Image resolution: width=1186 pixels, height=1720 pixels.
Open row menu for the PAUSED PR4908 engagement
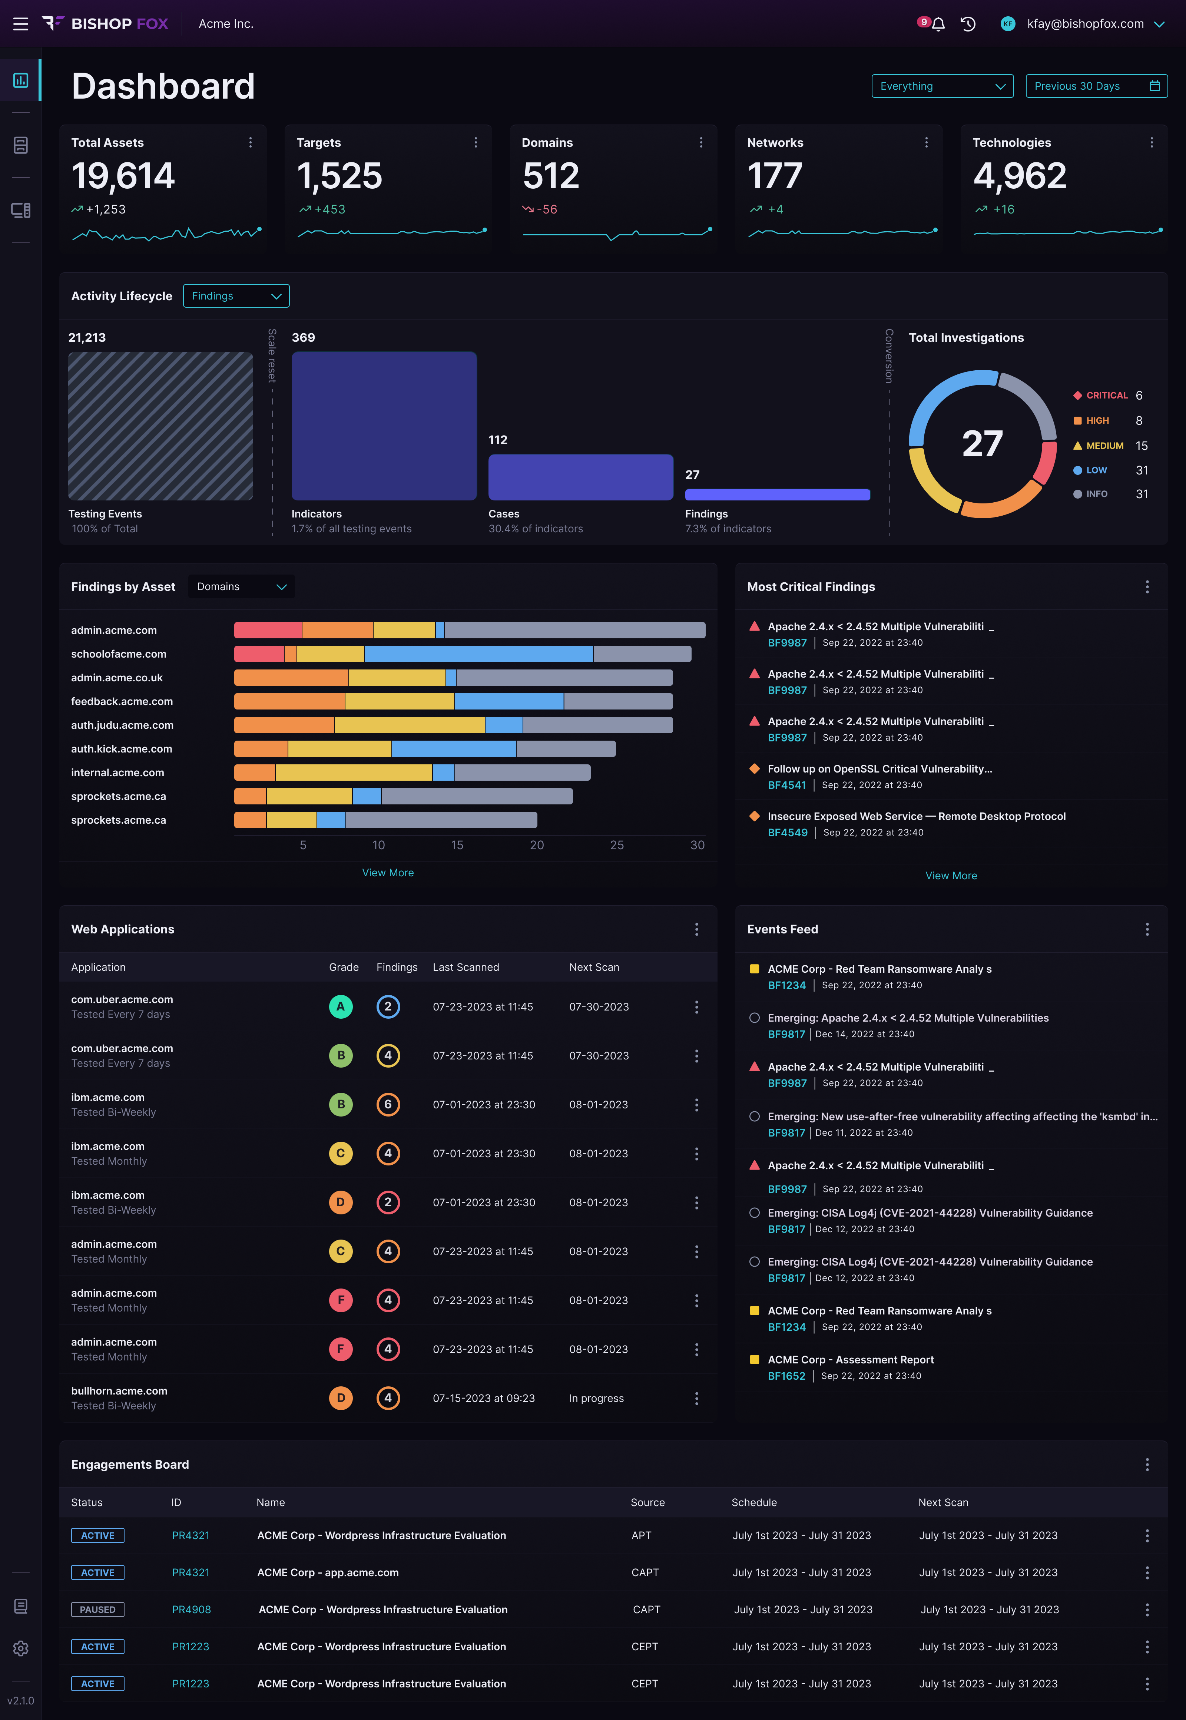pos(1147,1609)
